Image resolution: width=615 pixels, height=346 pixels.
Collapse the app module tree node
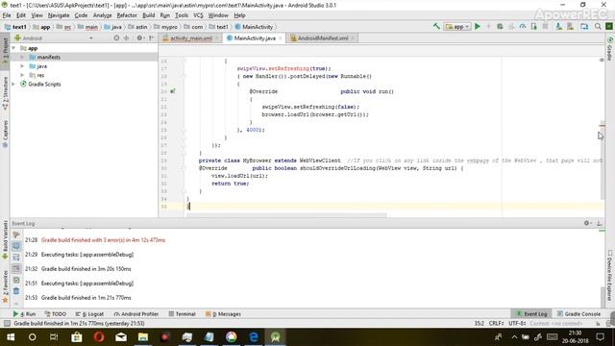[x=13, y=48]
